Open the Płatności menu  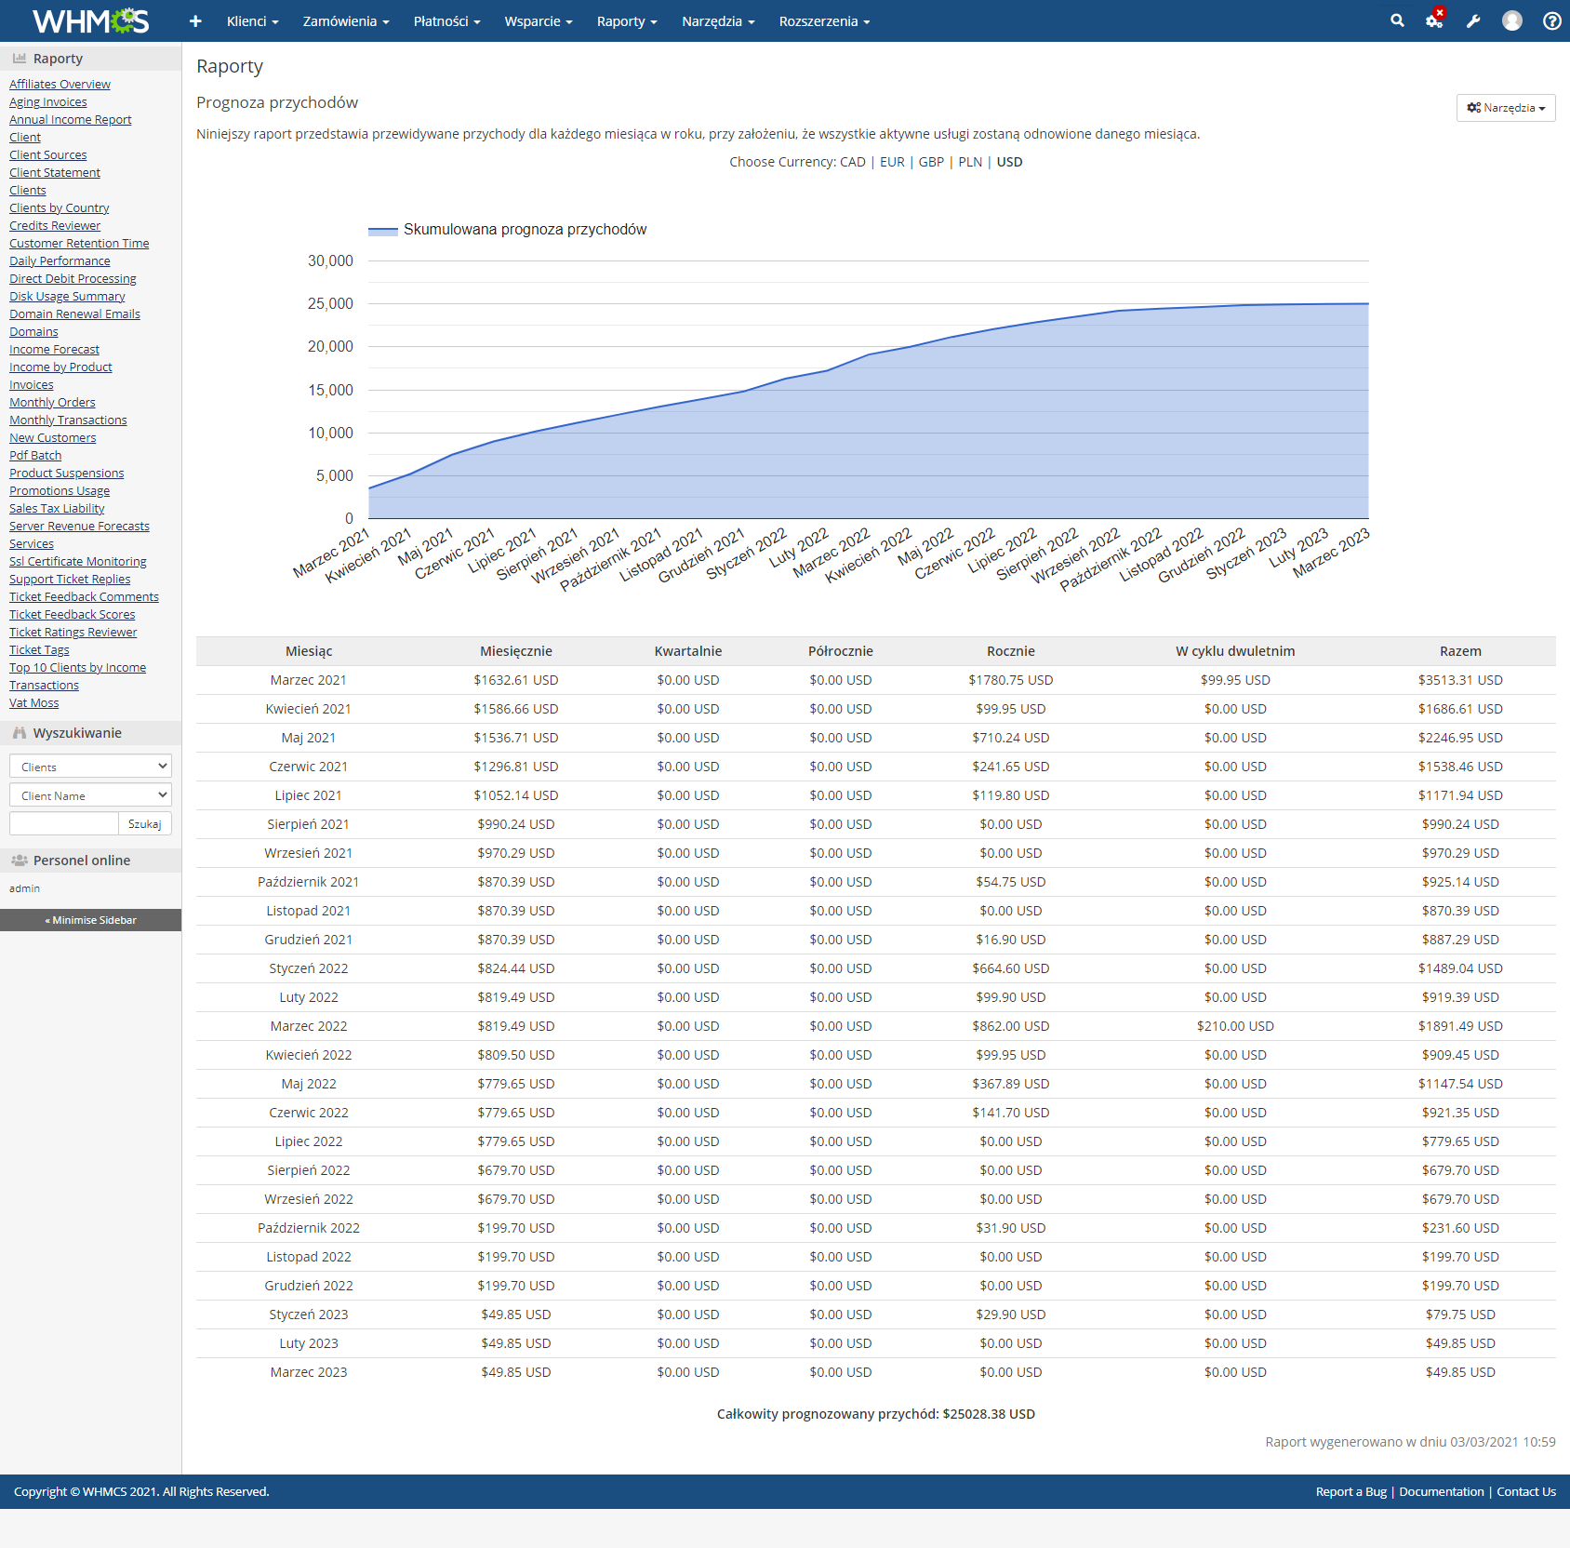[446, 20]
